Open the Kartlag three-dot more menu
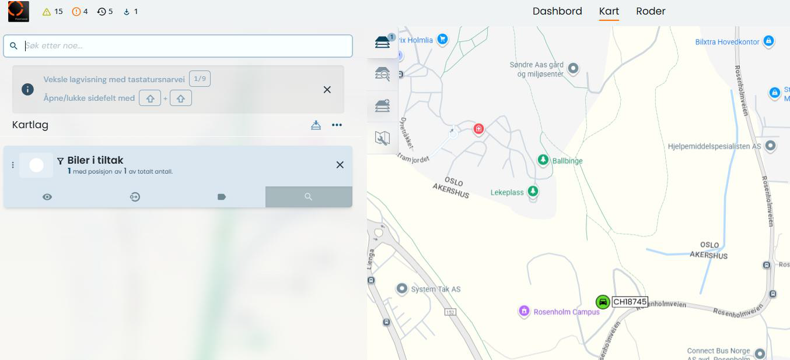This screenshot has height=360, width=790. pos(337,125)
